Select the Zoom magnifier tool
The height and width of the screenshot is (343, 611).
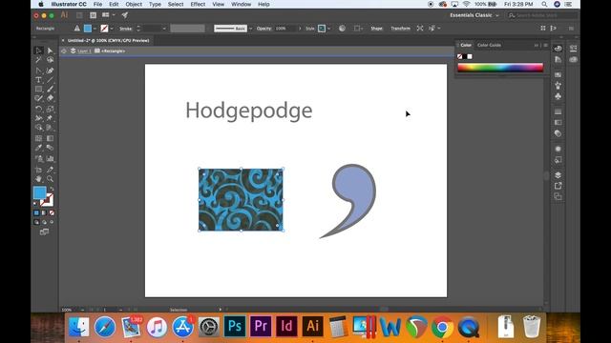(x=50, y=179)
